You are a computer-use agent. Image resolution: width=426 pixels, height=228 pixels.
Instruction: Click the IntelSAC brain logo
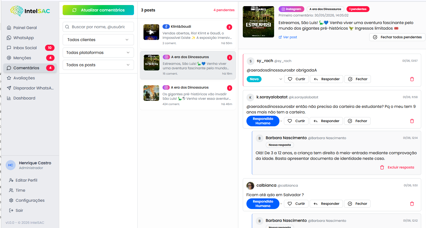(17, 11)
